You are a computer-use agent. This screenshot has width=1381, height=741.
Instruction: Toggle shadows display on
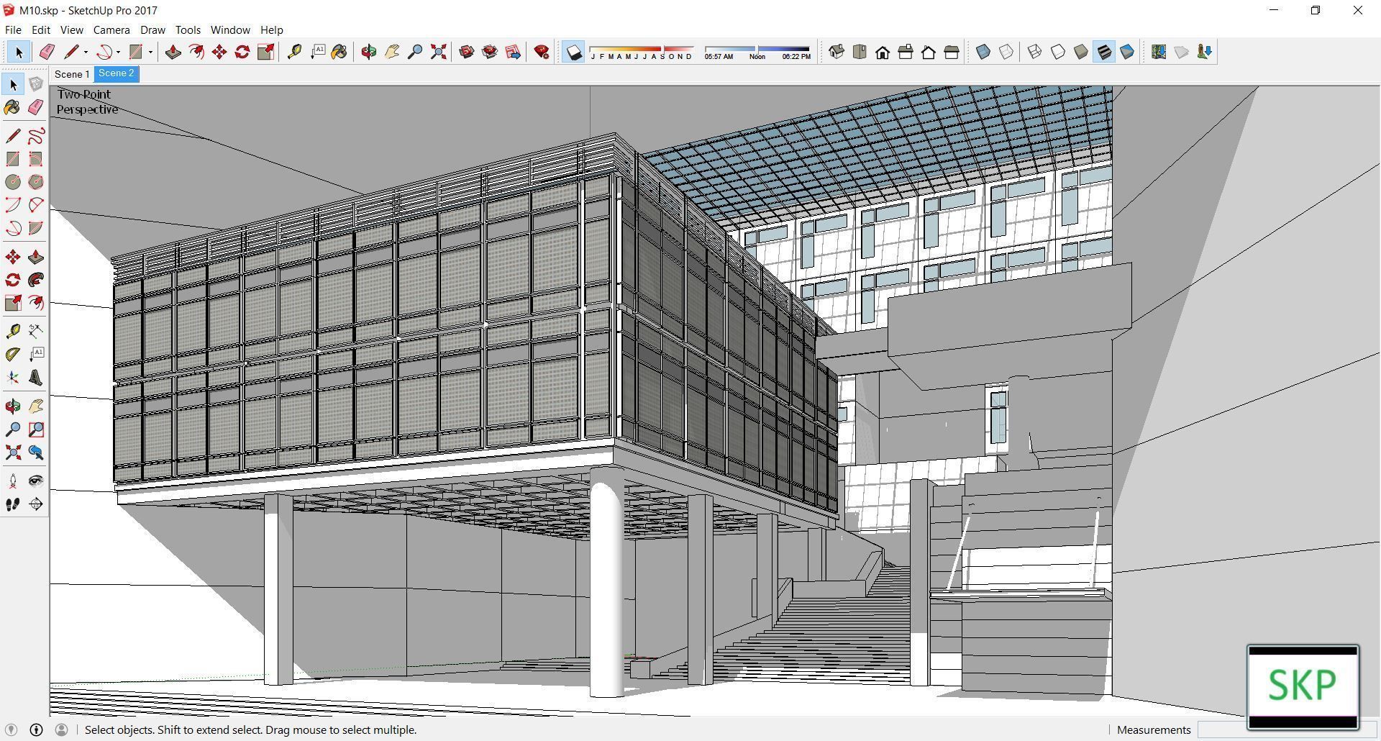[x=573, y=52]
